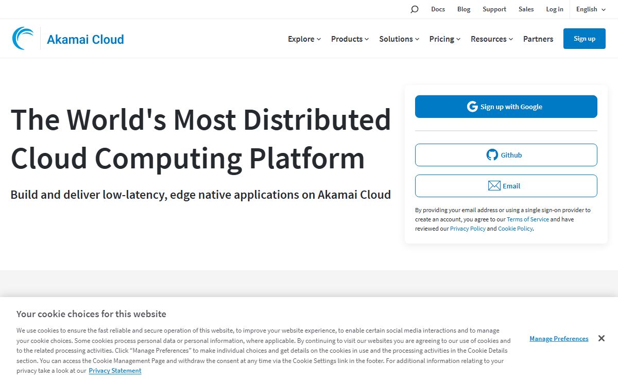The height and width of the screenshot is (381, 618).
Task: Open Manage Preferences for cookies
Action: 559,338
